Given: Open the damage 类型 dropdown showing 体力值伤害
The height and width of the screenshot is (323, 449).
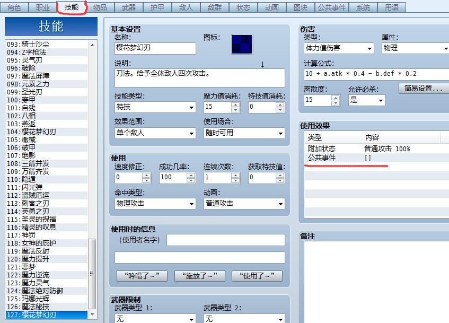Looking at the screenshot, I should (339, 48).
